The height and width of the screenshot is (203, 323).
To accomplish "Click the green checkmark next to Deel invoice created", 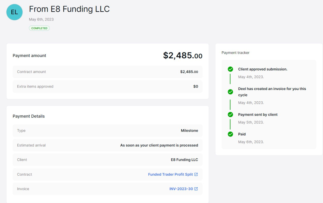I will 230,92.
